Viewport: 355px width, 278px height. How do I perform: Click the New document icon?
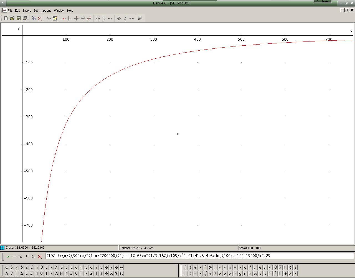(x=6, y=18)
